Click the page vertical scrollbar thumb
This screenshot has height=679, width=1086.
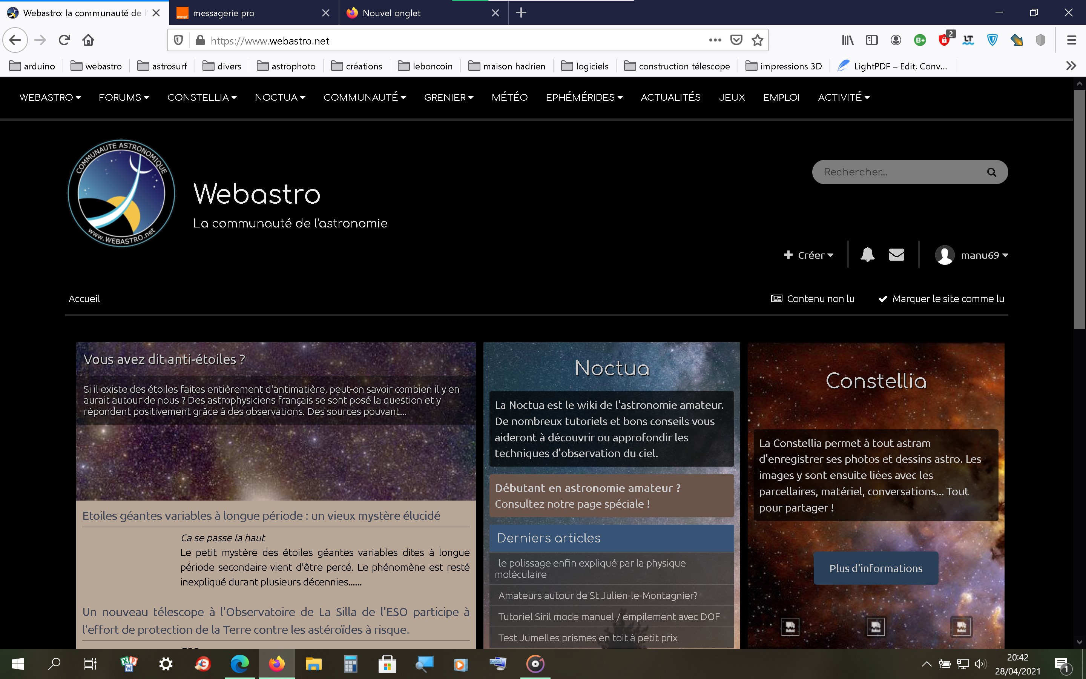pos(1079,209)
